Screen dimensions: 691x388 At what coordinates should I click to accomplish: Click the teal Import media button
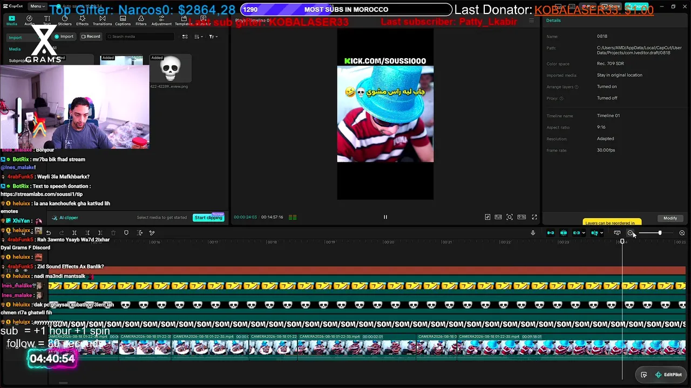(x=64, y=37)
